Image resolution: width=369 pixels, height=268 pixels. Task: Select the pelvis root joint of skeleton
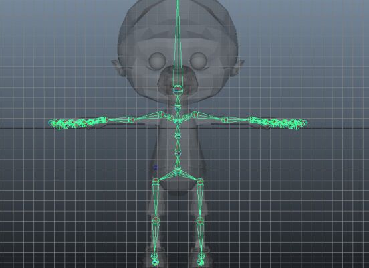pos(178,171)
